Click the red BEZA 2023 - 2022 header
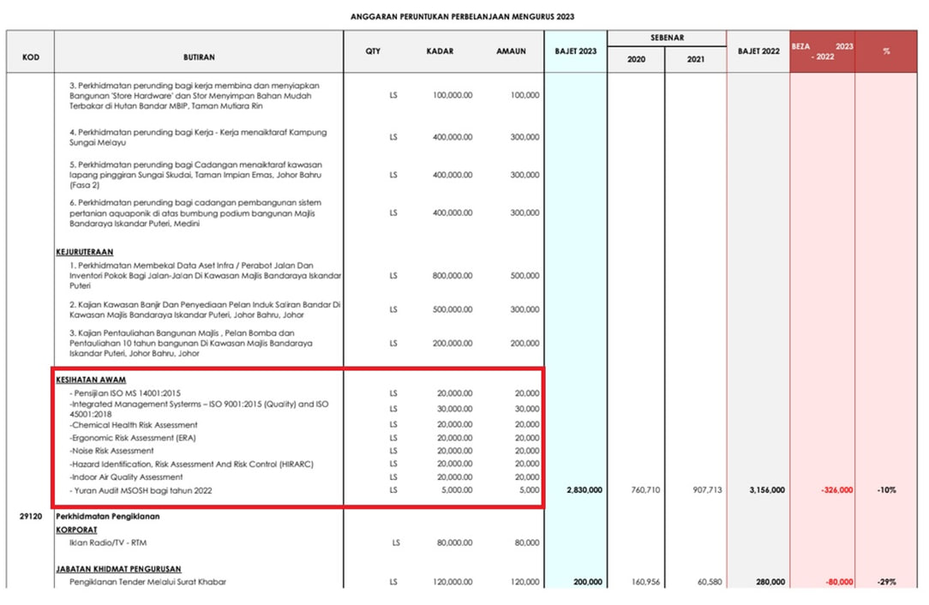The image size is (929, 605). pyautogui.click(x=823, y=51)
